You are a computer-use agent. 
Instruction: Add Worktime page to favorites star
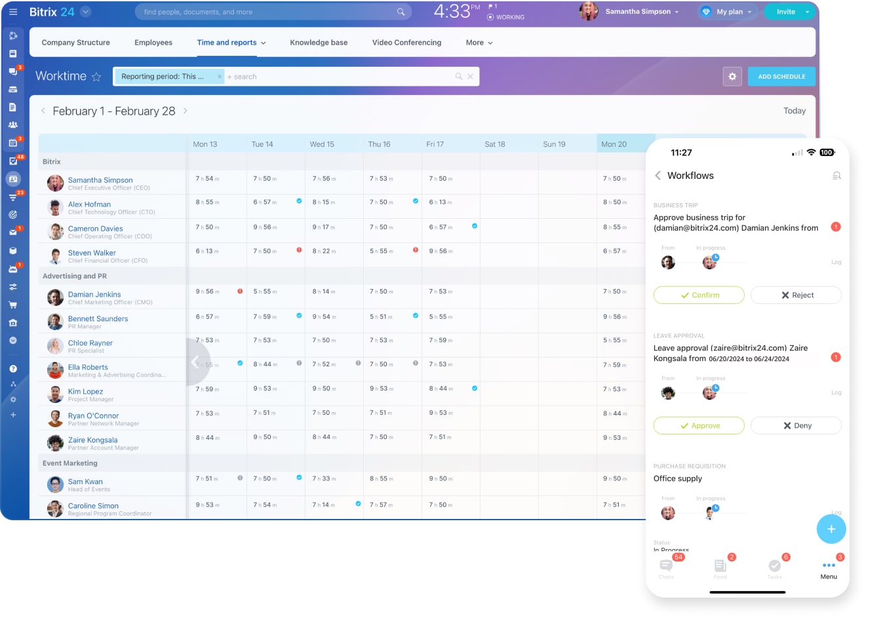[x=96, y=77]
